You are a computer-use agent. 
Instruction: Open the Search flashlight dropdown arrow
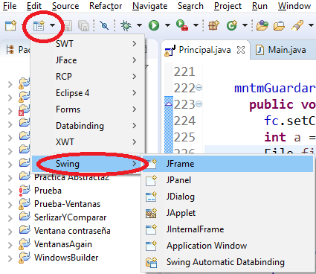311,25
